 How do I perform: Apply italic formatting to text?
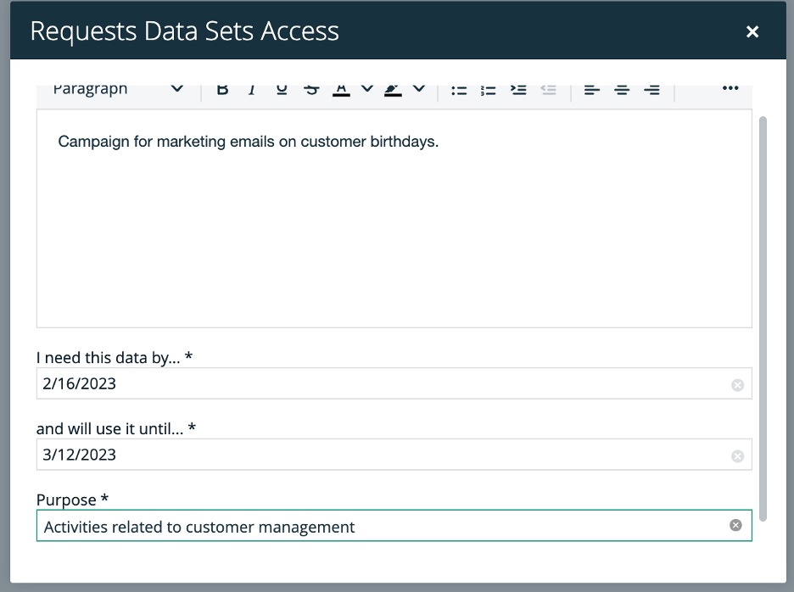(252, 90)
